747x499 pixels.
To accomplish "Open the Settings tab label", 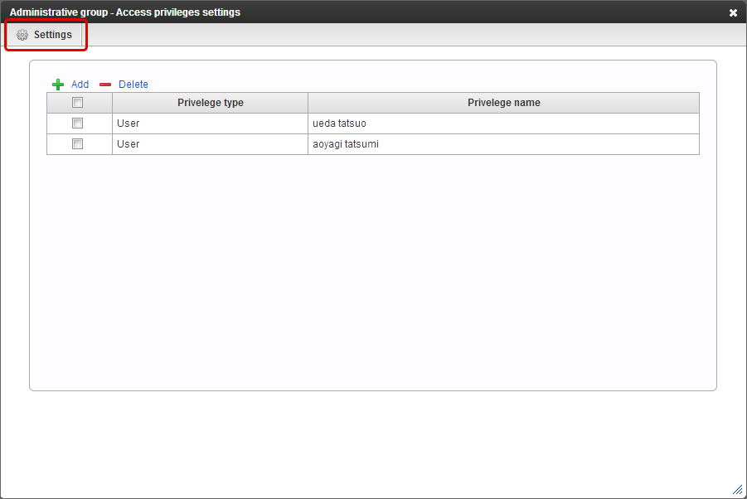I will (x=53, y=35).
